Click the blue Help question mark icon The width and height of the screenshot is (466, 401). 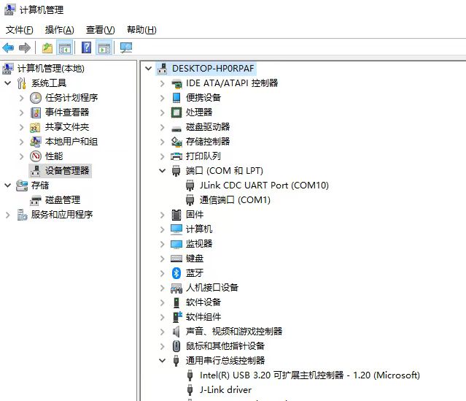pyautogui.click(x=87, y=47)
